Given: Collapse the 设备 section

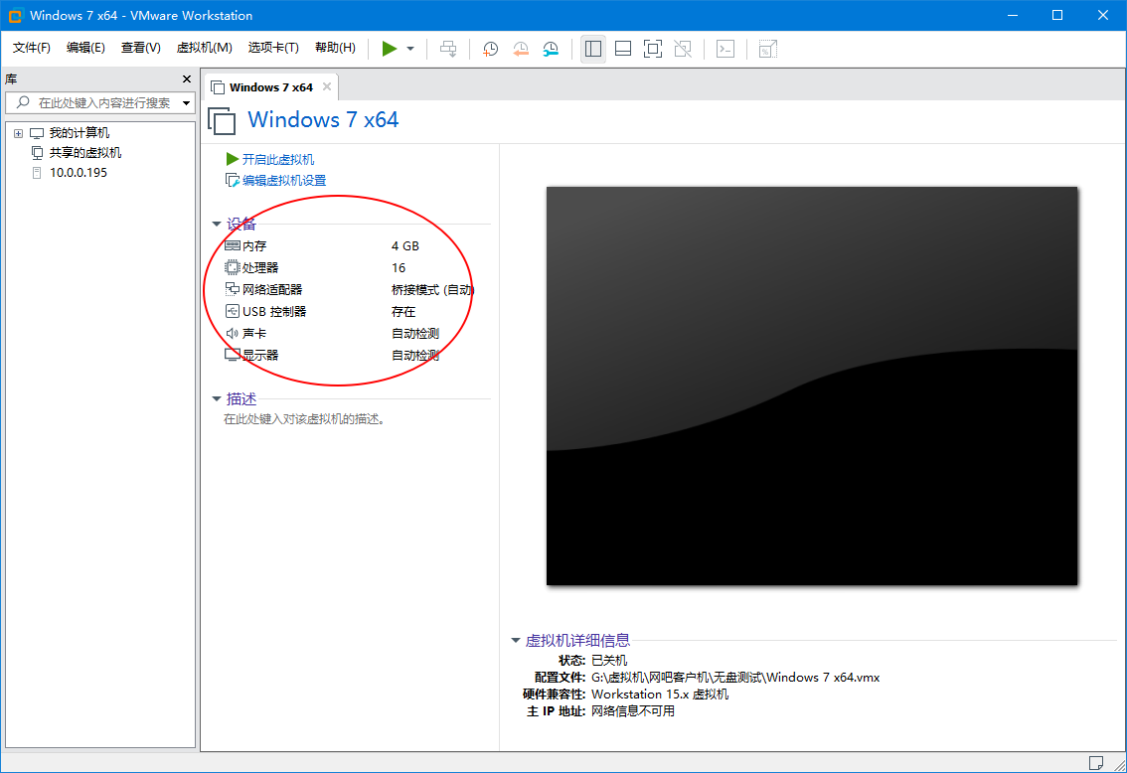Looking at the screenshot, I should [217, 225].
